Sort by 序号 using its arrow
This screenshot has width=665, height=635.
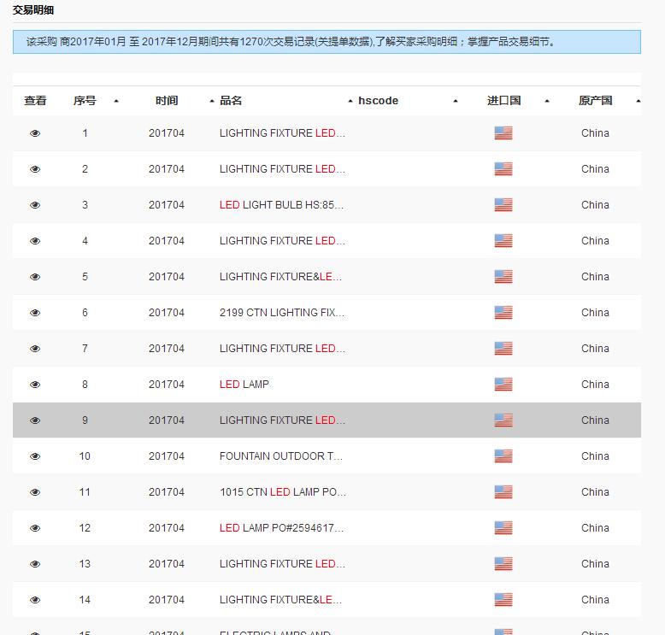116,101
